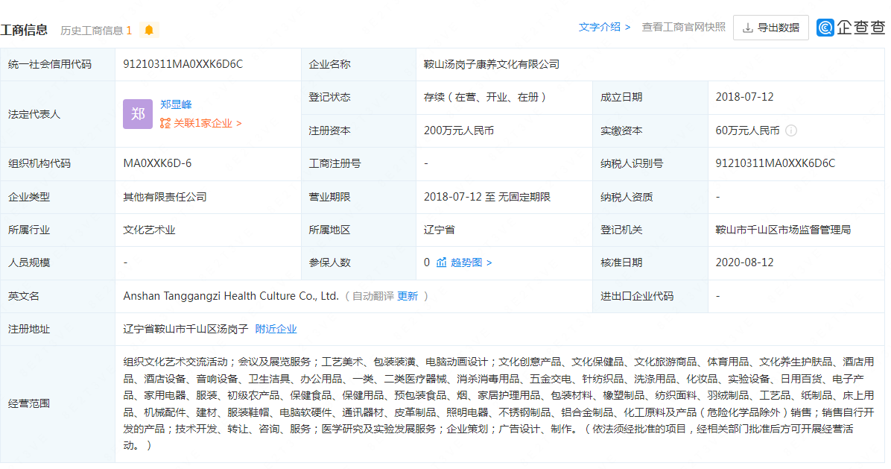891x469 pixels.
Task: Click 更新 next to the auto-translated English name
Action: [x=408, y=296]
